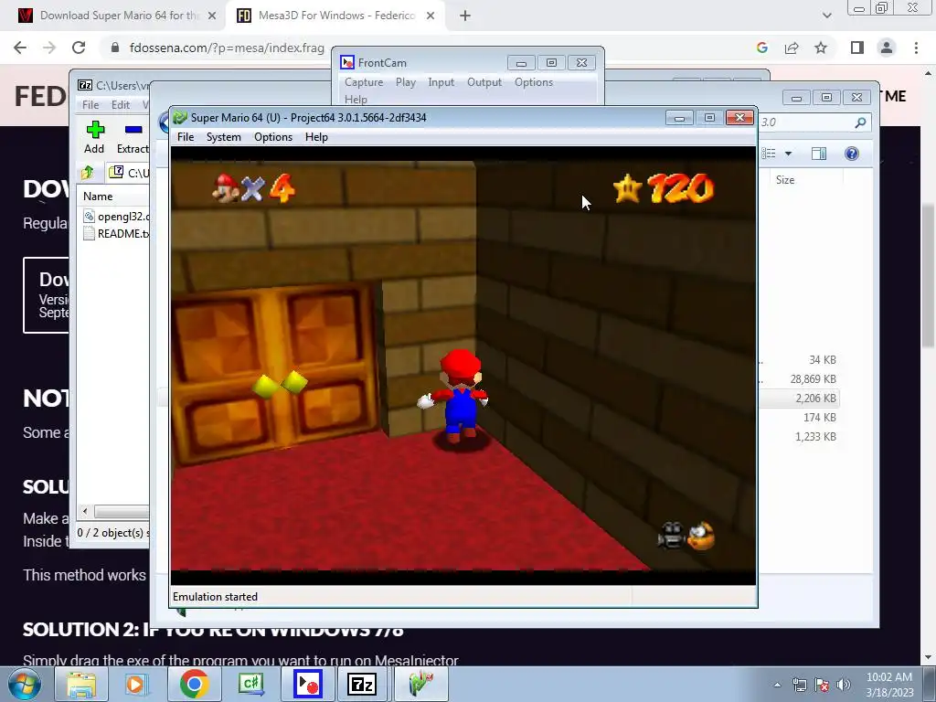Open the Edit menu in 7-Zip

click(x=121, y=105)
